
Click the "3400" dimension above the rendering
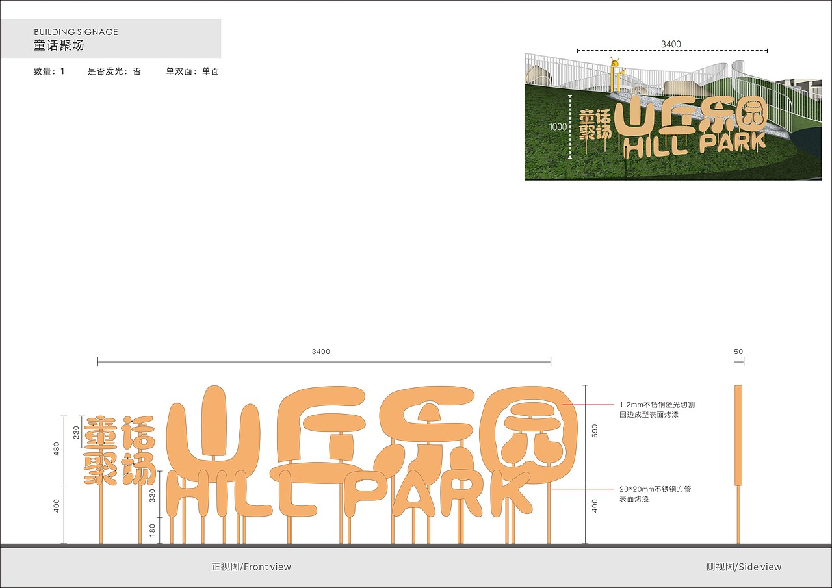coord(671,44)
